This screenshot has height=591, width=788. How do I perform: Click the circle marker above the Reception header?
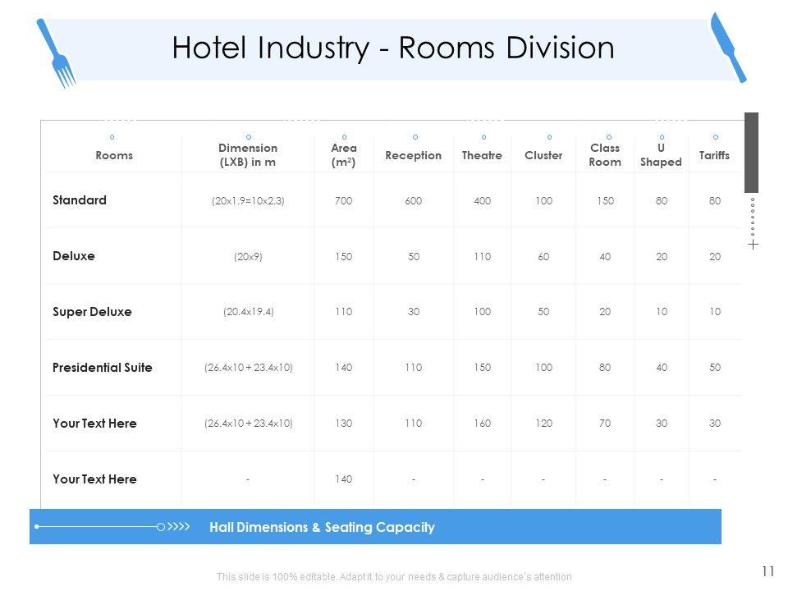(415, 137)
